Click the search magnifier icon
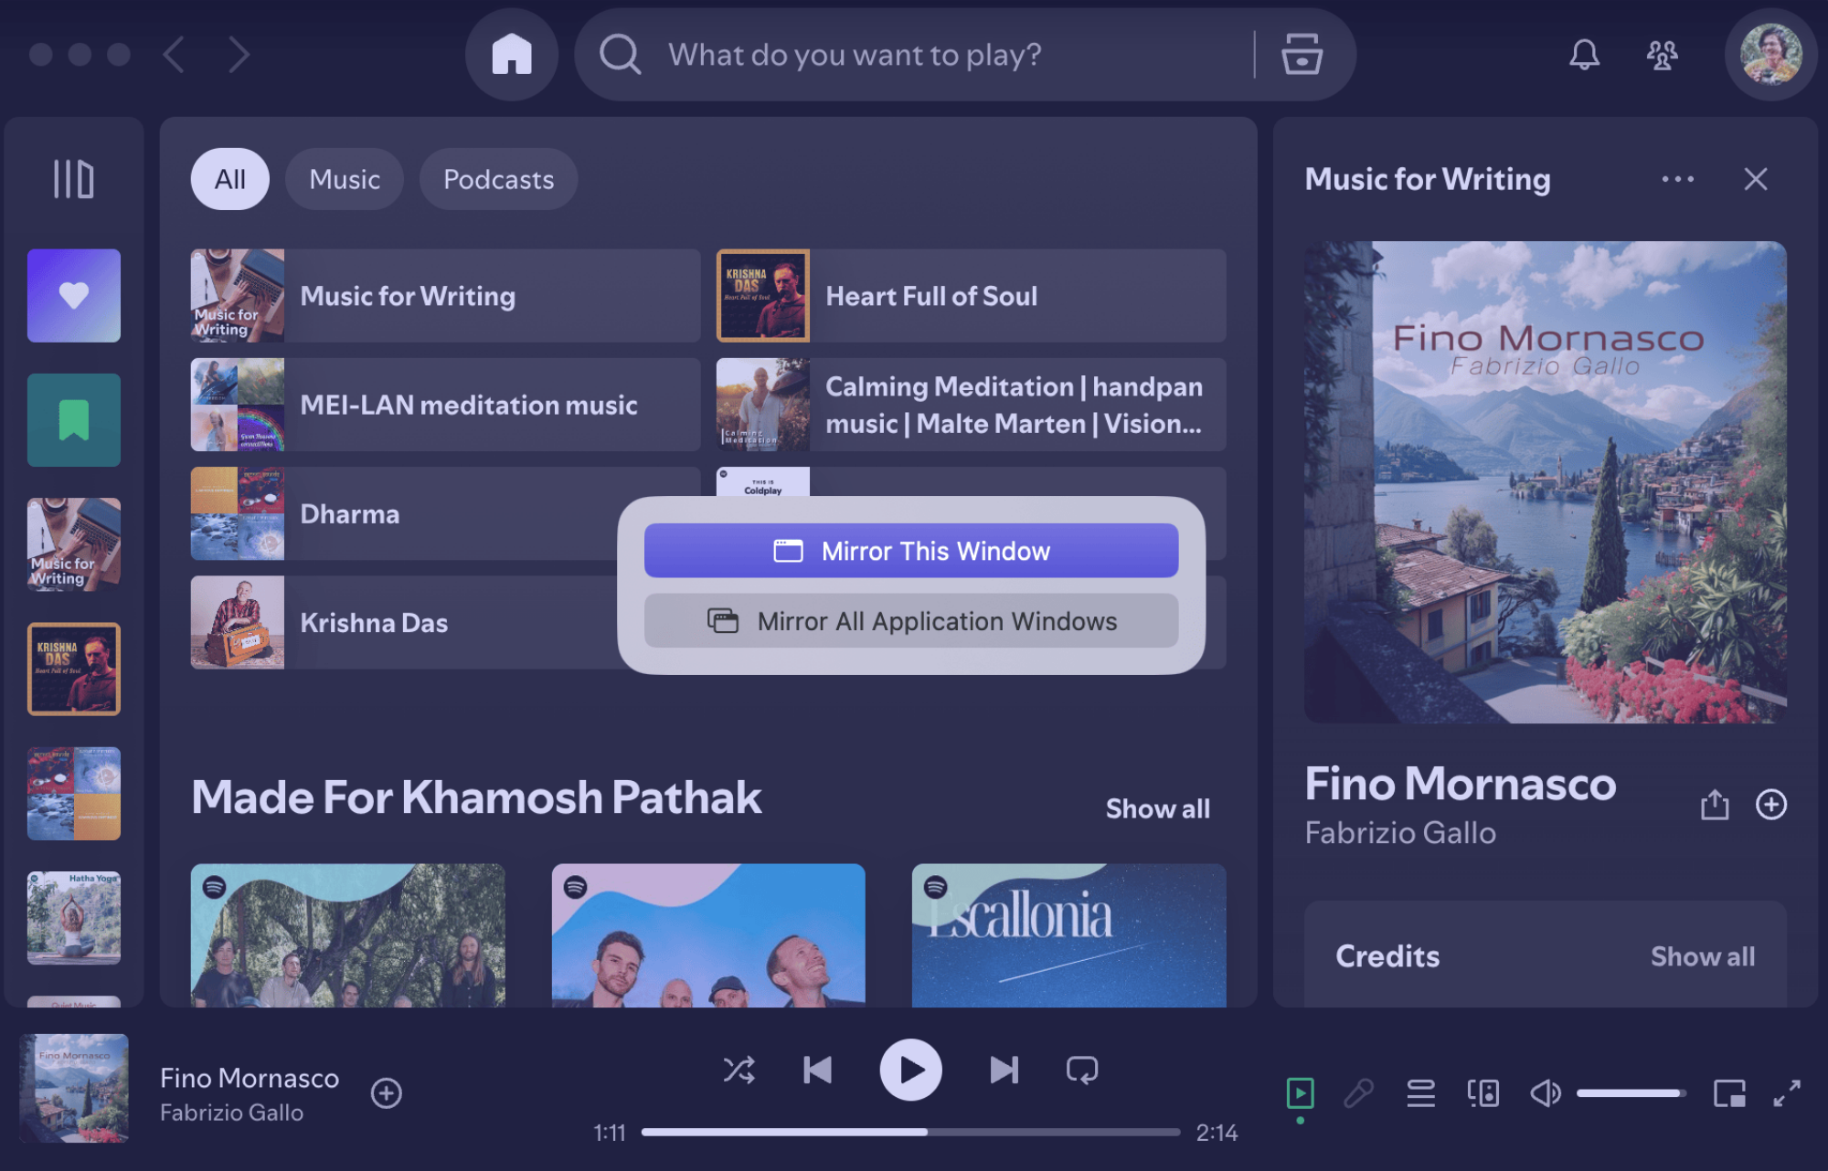The image size is (1828, 1171). click(620, 55)
